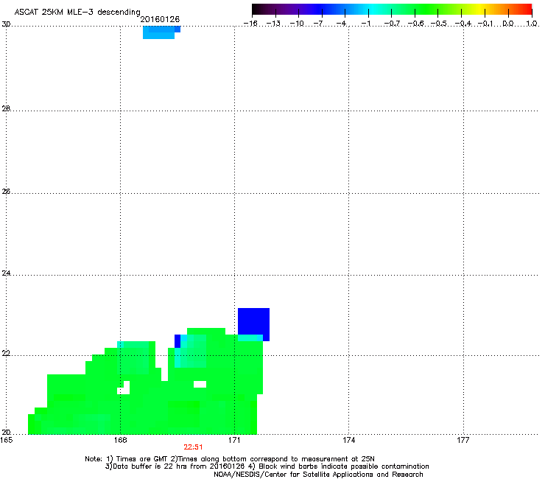
Task: Click the color bar label -0.7
Action: coord(392,24)
